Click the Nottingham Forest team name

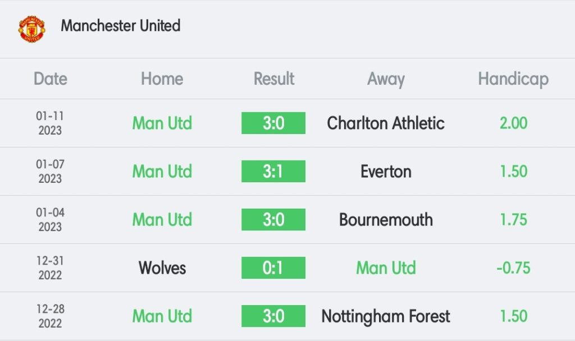[386, 316]
